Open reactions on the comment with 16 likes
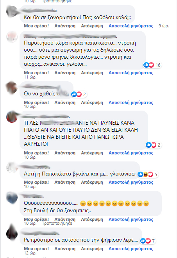The height and width of the screenshot is (258, 177). pos(152,65)
